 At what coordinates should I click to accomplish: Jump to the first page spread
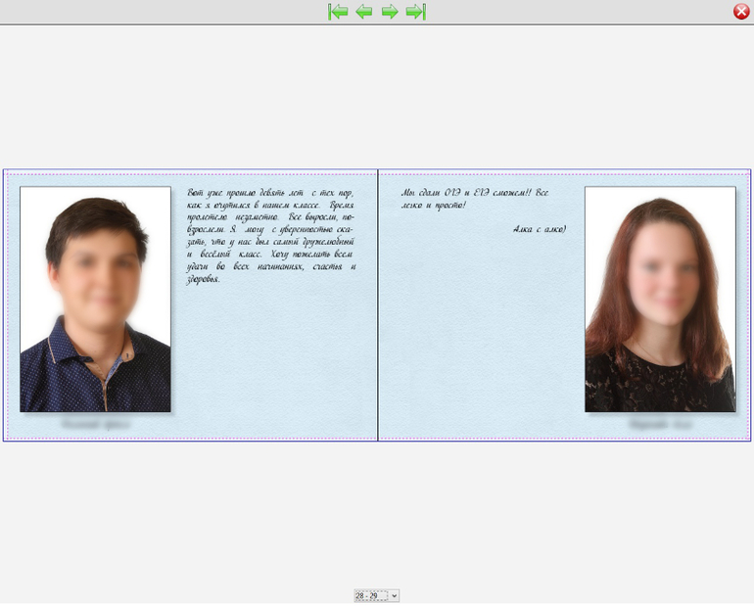[x=339, y=12]
